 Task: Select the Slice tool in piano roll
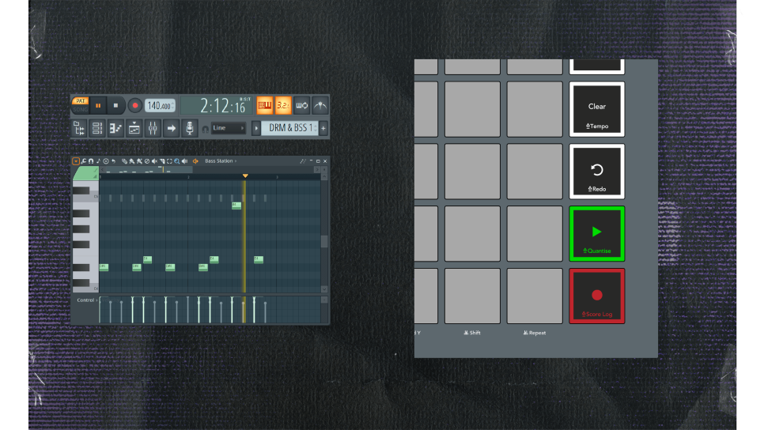tap(162, 161)
